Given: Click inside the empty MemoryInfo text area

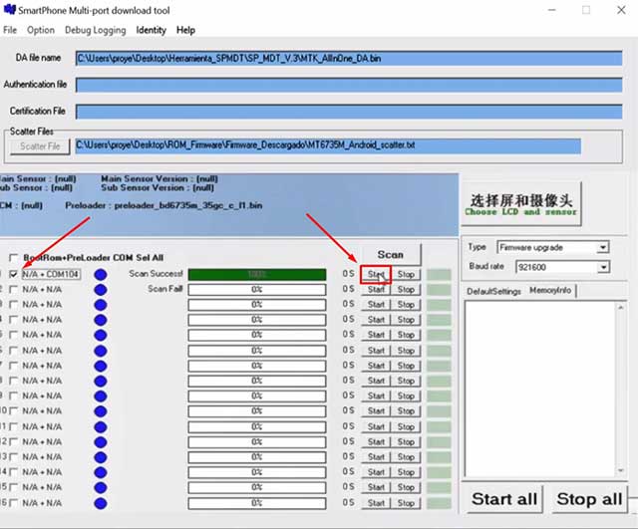Looking at the screenshot, I should 540,390.
